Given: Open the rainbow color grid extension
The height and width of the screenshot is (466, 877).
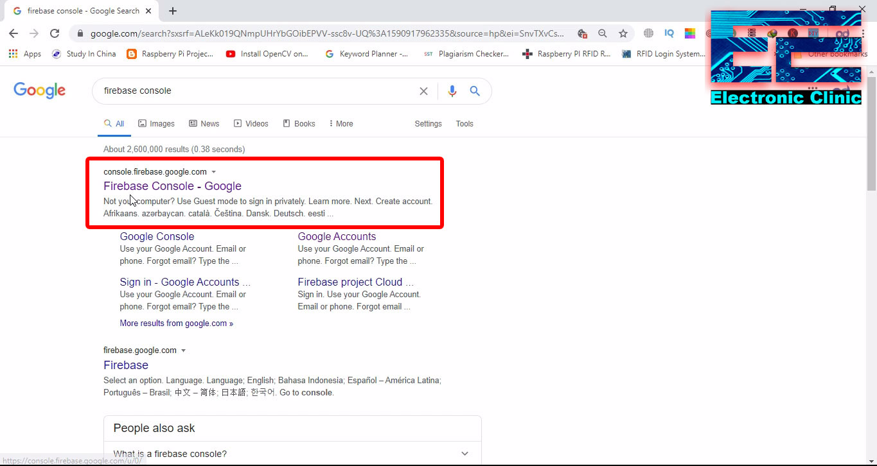Looking at the screenshot, I should 689,33.
